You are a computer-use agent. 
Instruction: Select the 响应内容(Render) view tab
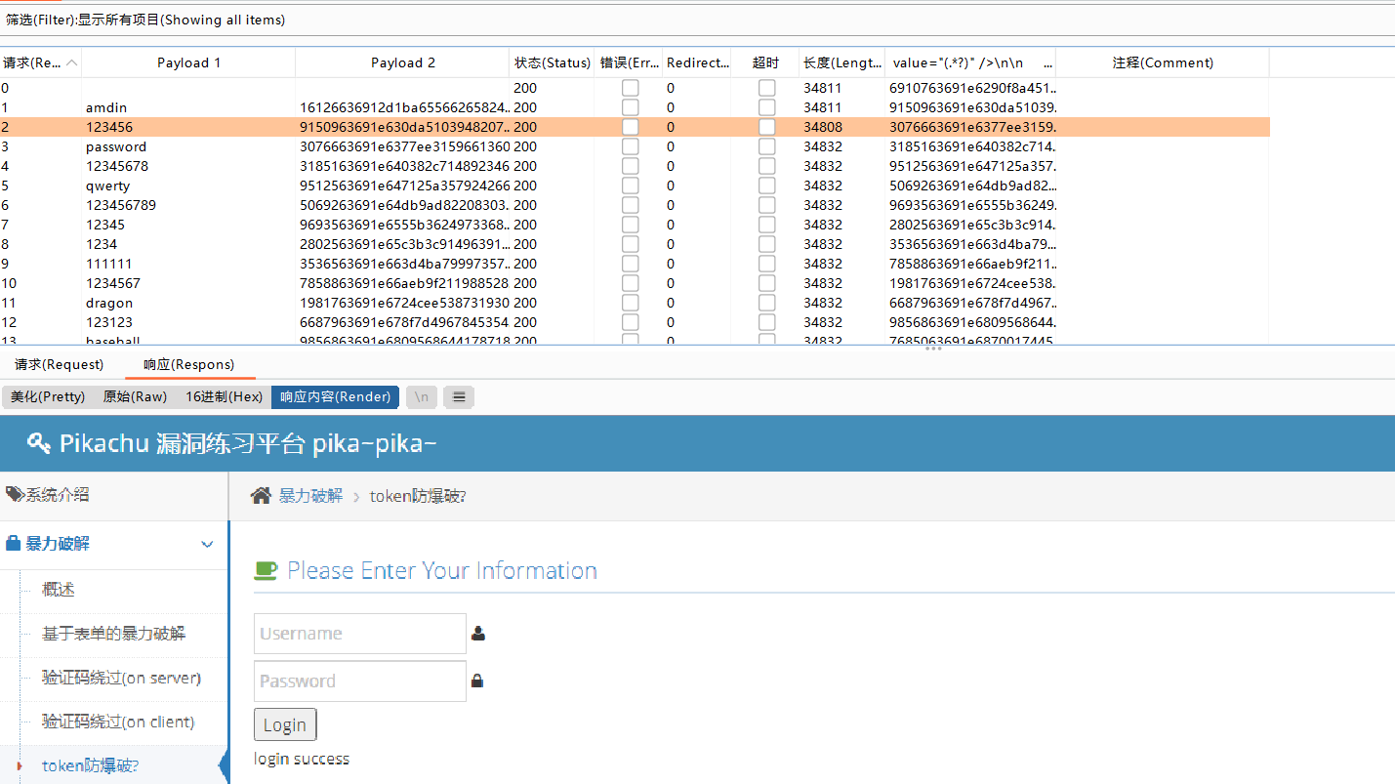pos(335,396)
